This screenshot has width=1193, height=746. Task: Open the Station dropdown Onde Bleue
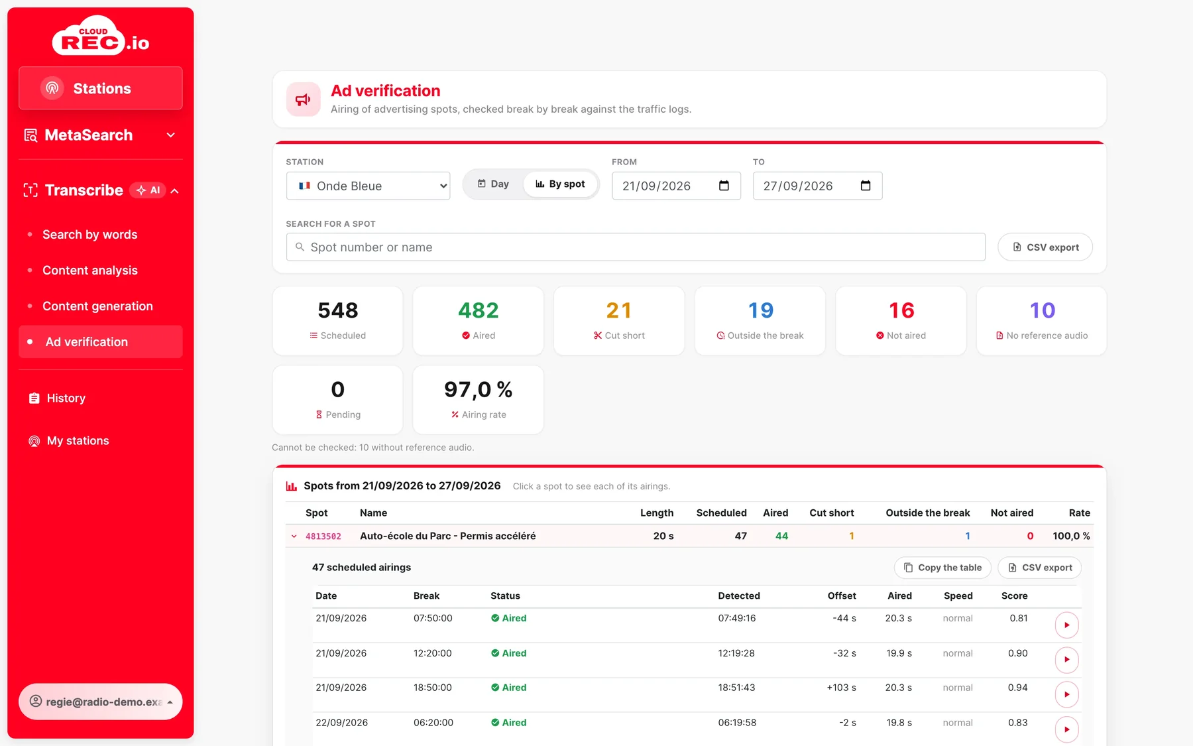pos(368,186)
